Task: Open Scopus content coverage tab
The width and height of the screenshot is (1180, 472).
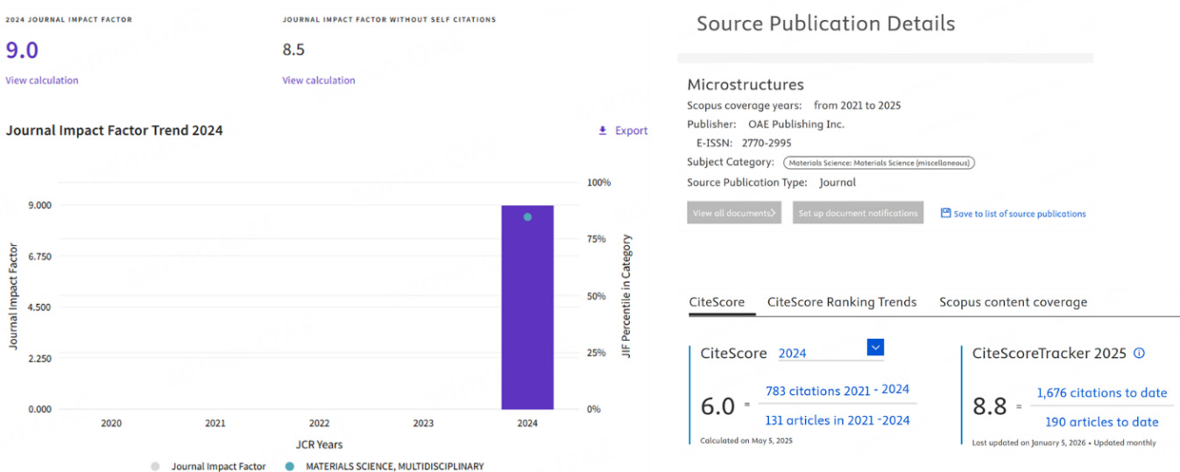Action: click(x=1013, y=302)
